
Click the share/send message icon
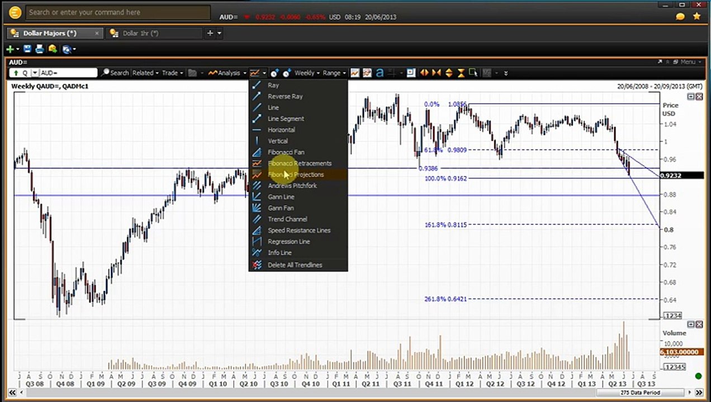click(x=53, y=49)
